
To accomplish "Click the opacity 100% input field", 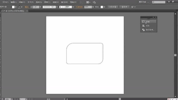I will (88, 7).
